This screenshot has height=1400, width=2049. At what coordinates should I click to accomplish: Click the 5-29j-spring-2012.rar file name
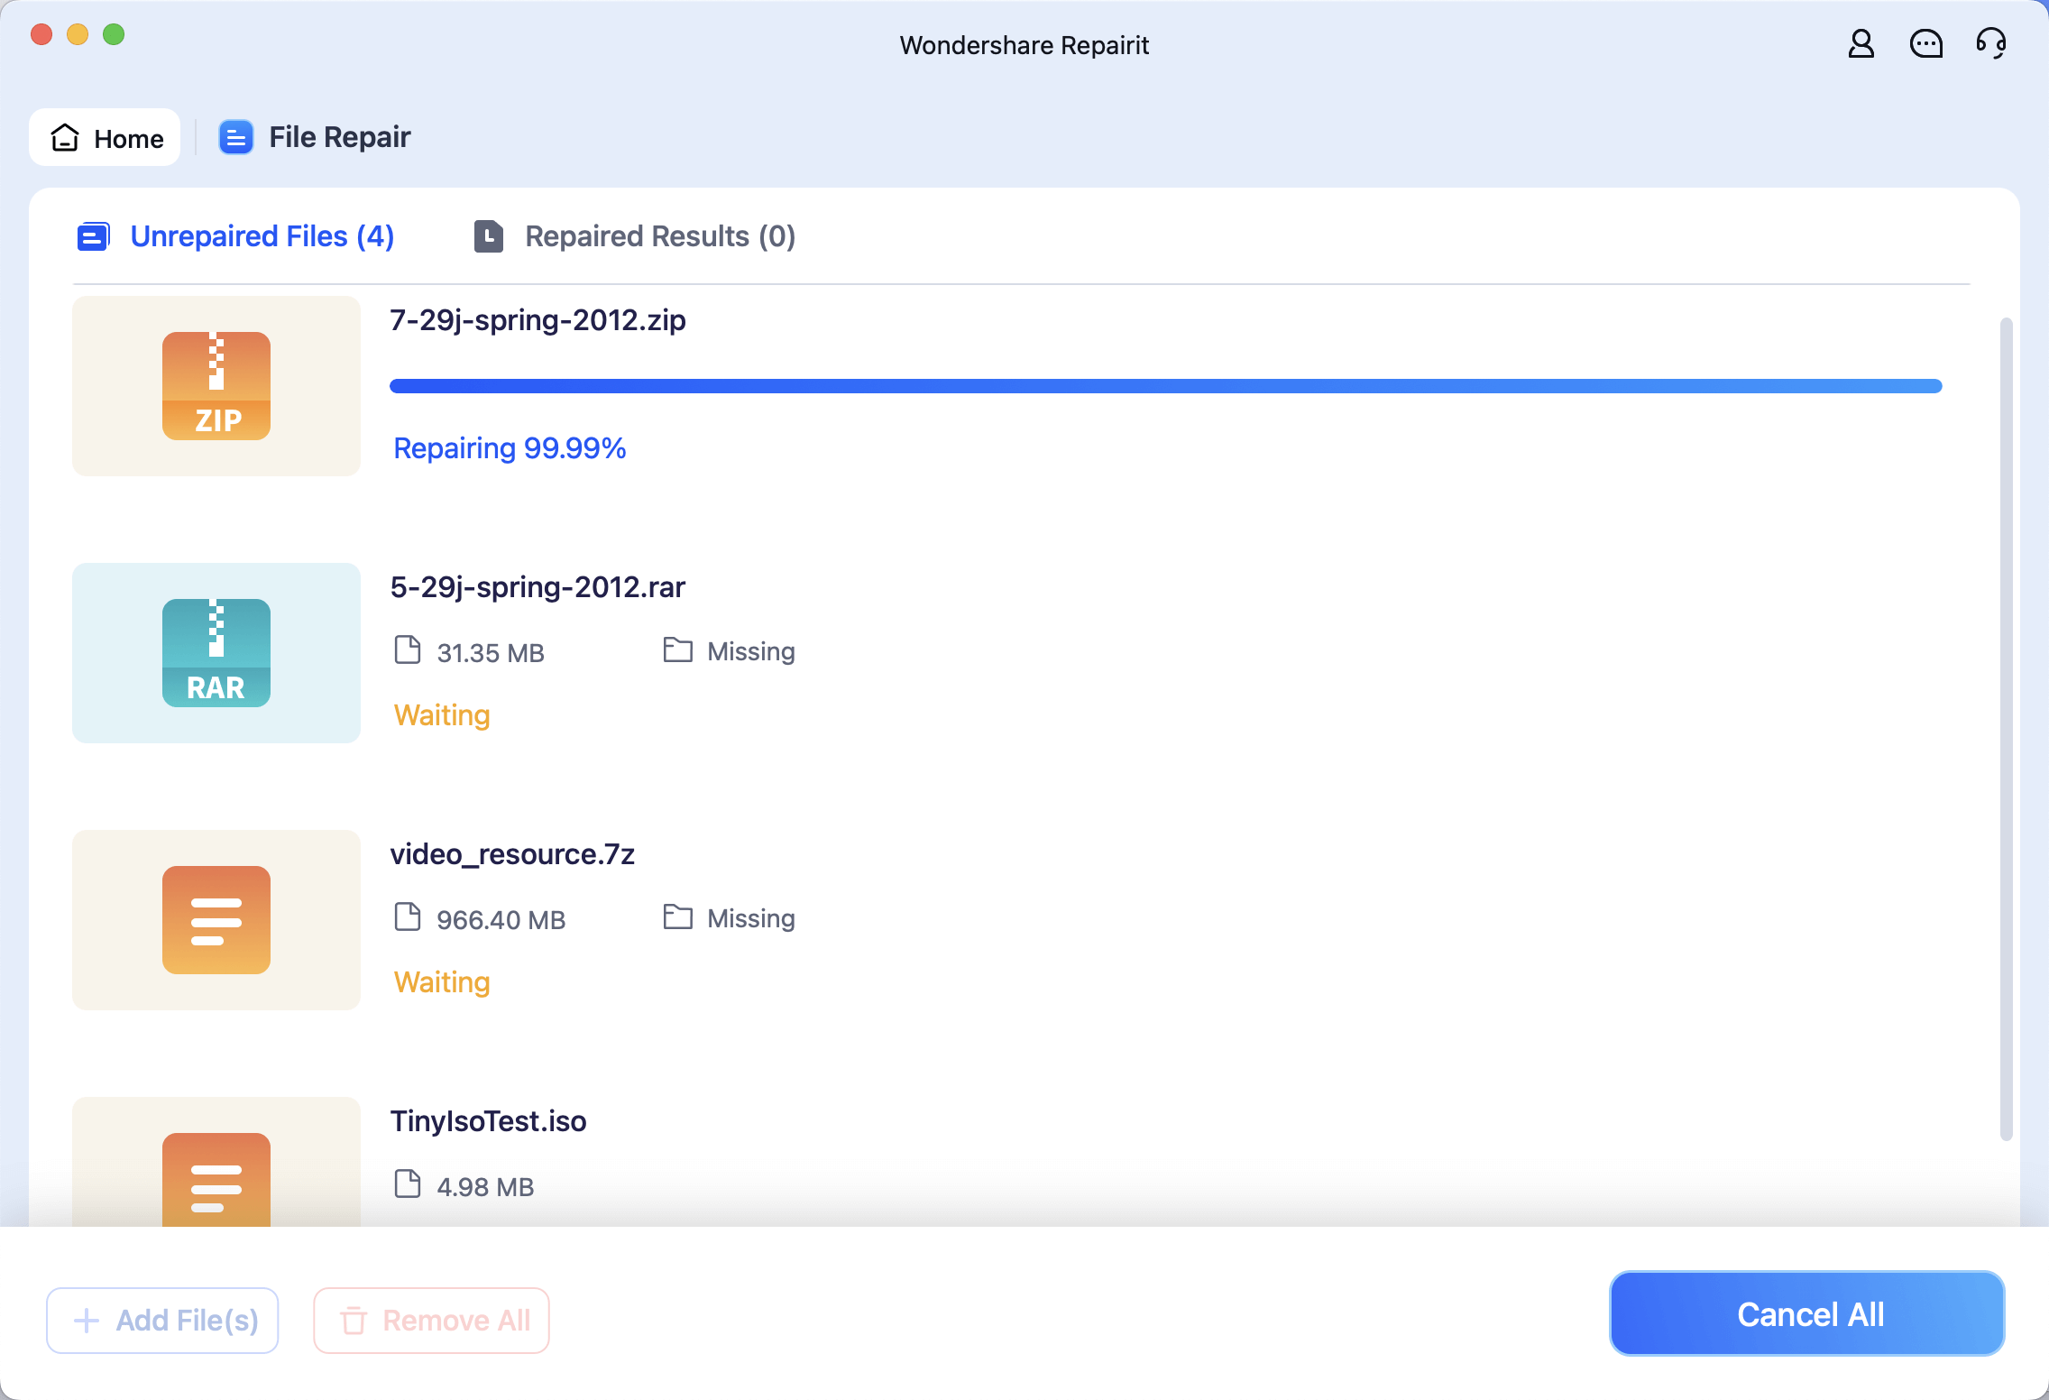(x=538, y=587)
